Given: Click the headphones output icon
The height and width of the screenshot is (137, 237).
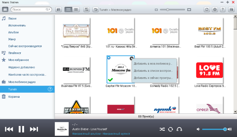Looking at the screenshot, I should [179, 129].
